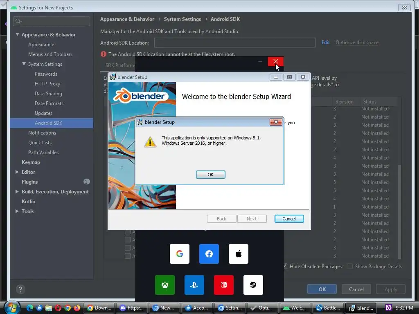Open the Updates settings page
Image resolution: width=419 pixels, height=314 pixels.
(43, 113)
